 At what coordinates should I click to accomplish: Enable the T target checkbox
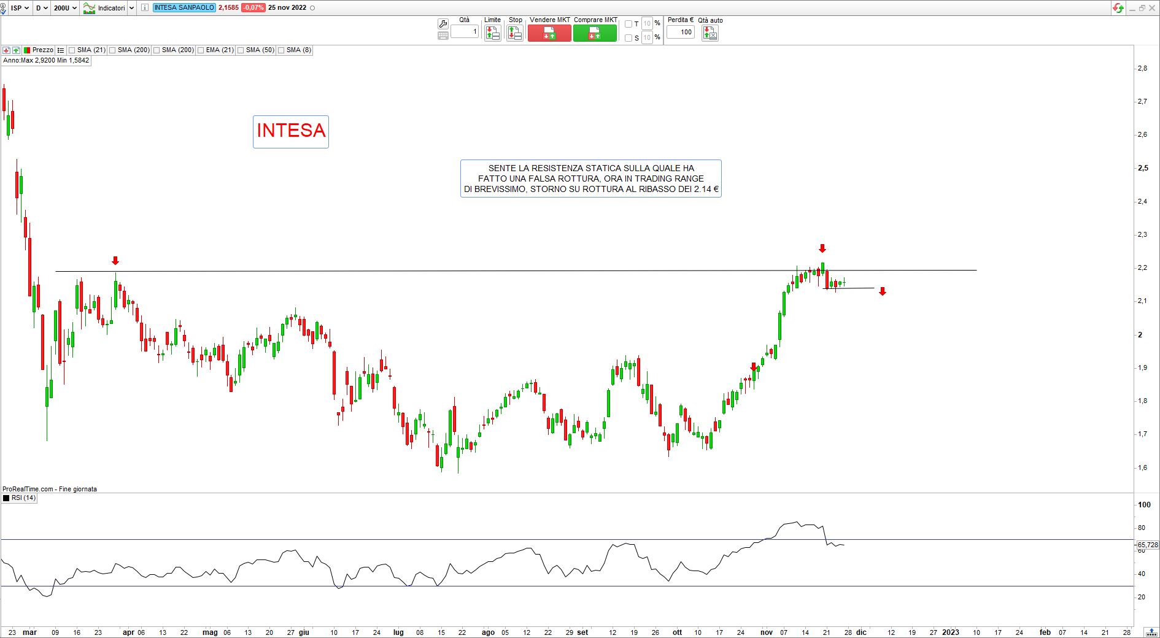pyautogui.click(x=628, y=24)
